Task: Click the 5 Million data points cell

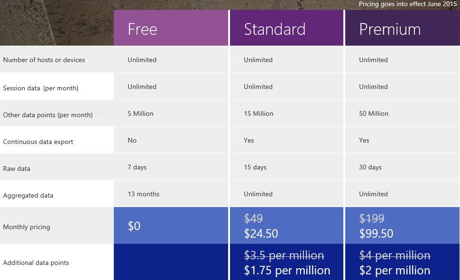Action: pyautogui.click(x=141, y=113)
